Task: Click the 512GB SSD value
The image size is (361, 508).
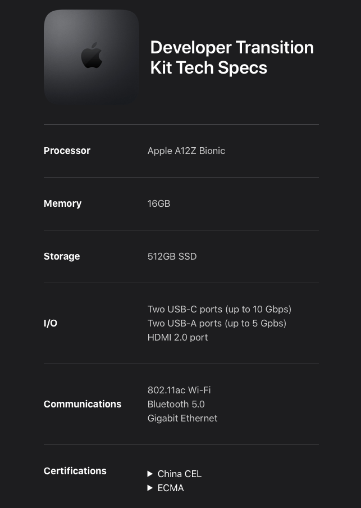Action: [172, 256]
